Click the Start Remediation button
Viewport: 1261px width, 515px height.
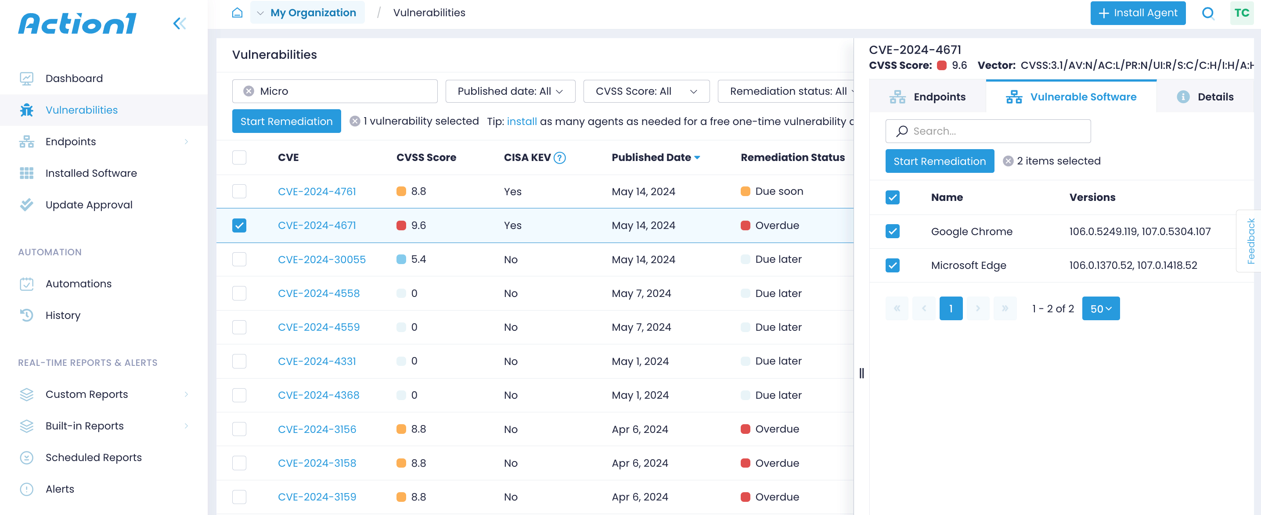point(286,121)
